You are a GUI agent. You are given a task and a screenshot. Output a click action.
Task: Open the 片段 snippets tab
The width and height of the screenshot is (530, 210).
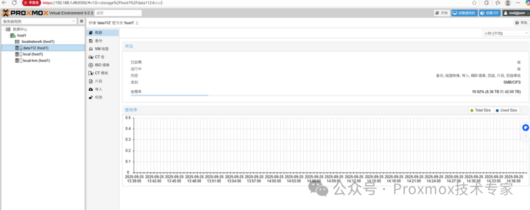[103, 81]
